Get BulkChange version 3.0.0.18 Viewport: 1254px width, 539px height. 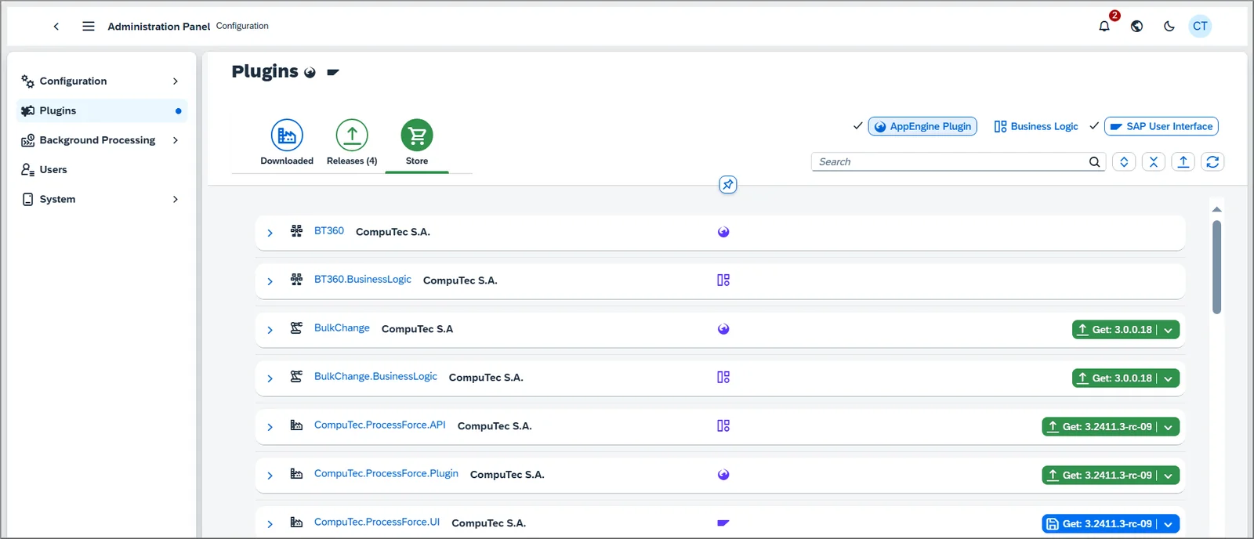tap(1114, 330)
